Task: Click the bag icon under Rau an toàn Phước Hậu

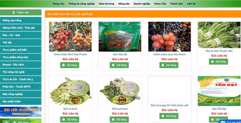Action: 212,61
